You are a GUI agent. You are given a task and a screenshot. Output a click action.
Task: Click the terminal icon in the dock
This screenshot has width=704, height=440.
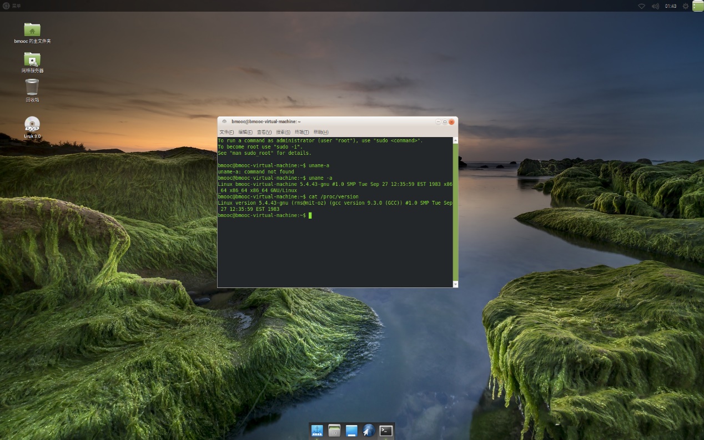coord(386,431)
